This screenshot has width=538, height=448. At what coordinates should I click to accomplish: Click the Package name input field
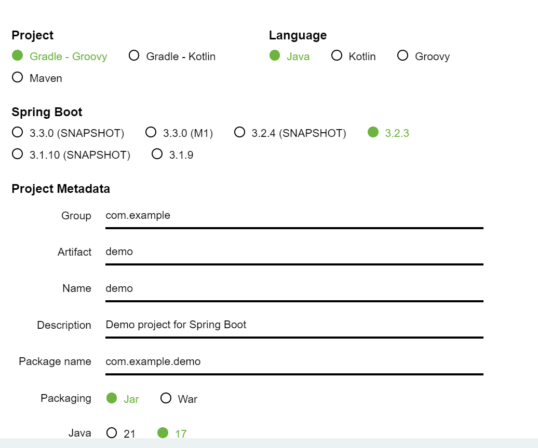pyautogui.click(x=294, y=362)
